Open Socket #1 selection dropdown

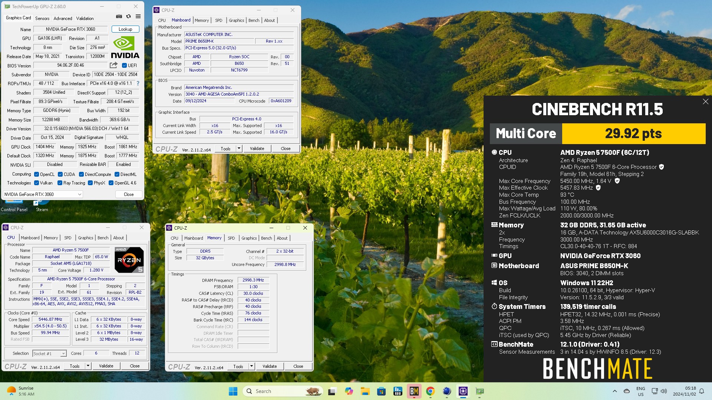pos(49,354)
